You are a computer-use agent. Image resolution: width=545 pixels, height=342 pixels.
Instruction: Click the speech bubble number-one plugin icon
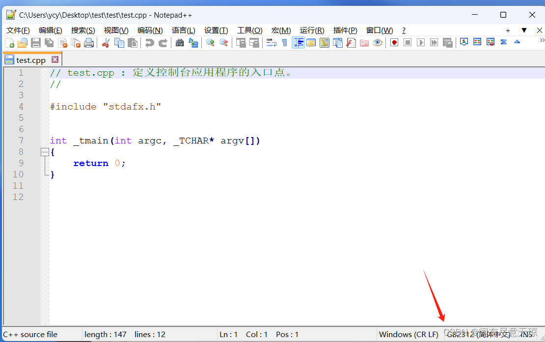[463, 42]
